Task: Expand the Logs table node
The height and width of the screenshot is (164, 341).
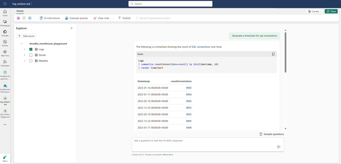Action: 24,49
